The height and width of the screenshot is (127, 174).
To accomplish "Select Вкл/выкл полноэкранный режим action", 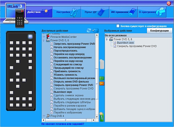I will [74, 78].
